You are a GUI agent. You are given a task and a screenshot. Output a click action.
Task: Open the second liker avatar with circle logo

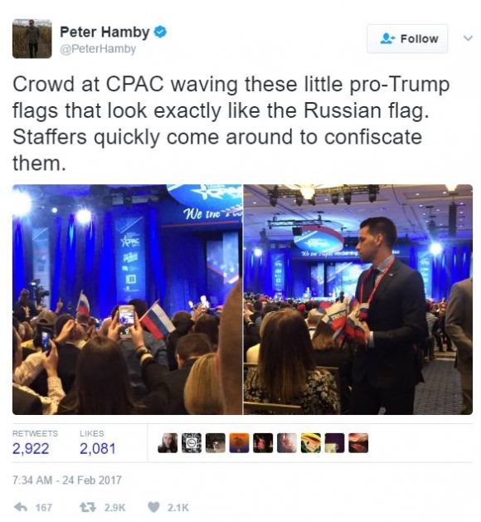(x=192, y=443)
